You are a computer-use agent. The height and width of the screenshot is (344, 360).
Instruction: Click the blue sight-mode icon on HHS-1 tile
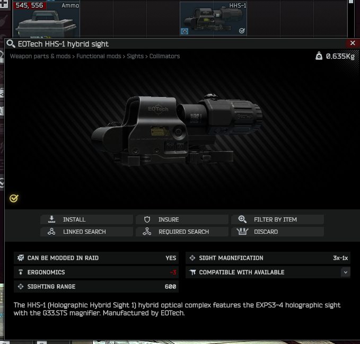click(185, 31)
